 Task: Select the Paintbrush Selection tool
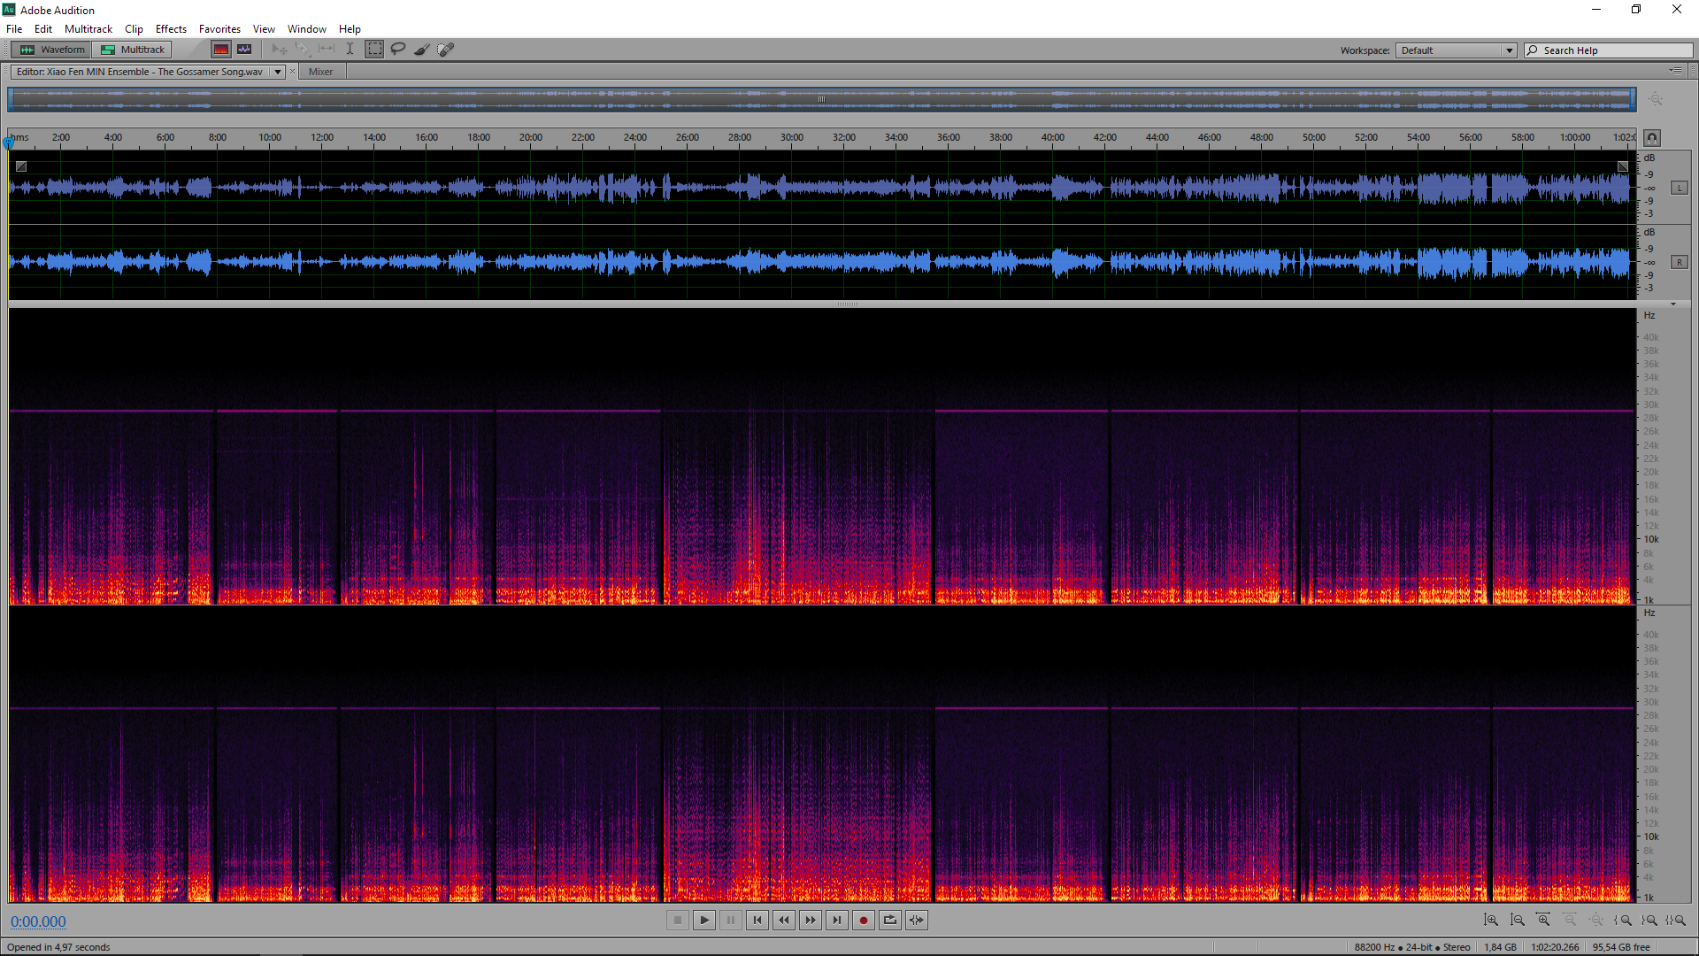coord(422,50)
